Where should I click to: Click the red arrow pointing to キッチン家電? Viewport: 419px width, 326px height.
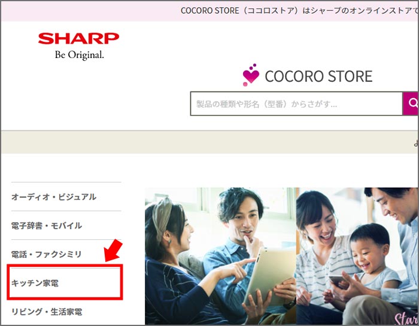click(113, 251)
